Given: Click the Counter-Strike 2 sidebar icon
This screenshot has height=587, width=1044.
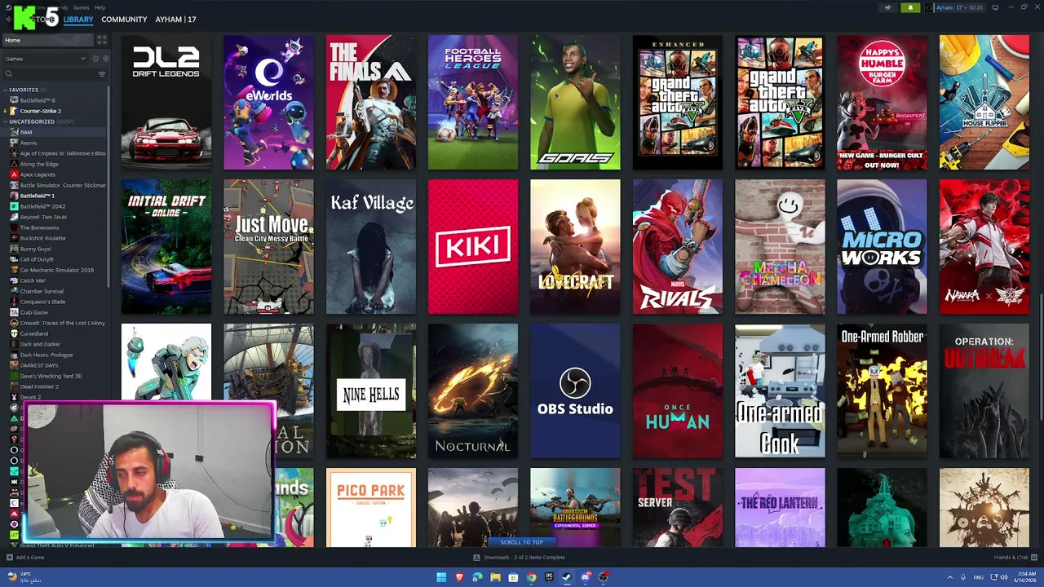Looking at the screenshot, I should (14, 111).
